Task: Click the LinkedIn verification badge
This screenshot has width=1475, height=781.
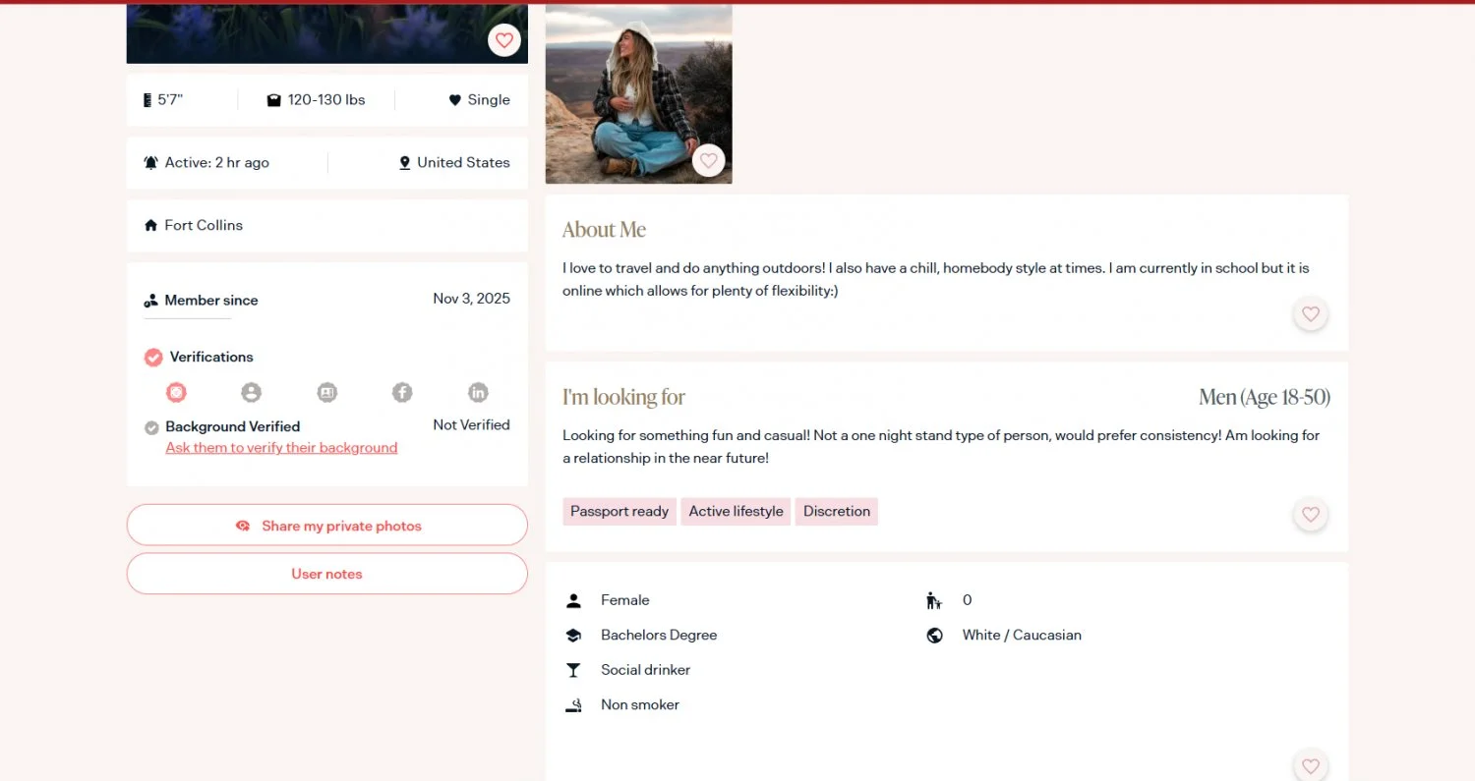Action: (478, 392)
